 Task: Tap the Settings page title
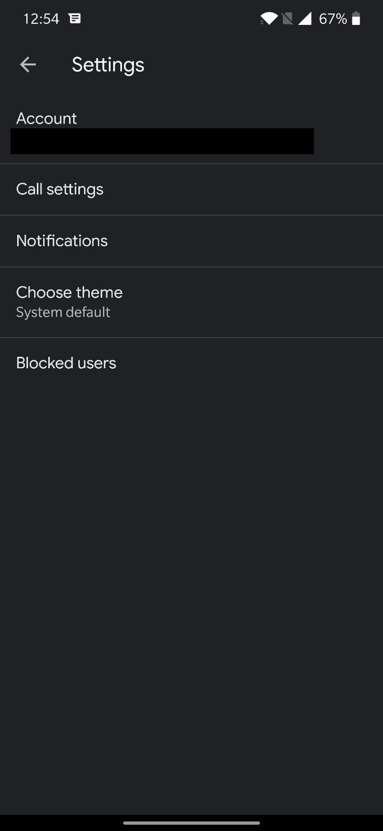[x=108, y=65]
